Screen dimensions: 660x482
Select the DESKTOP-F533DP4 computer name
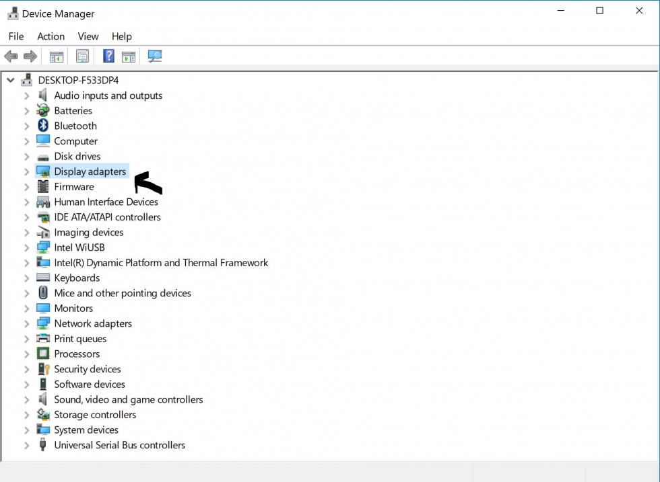tap(78, 80)
